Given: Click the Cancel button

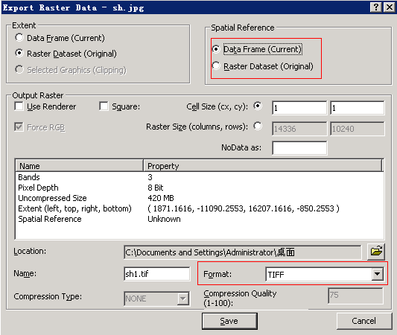Looking at the screenshot, I should click(x=363, y=321).
